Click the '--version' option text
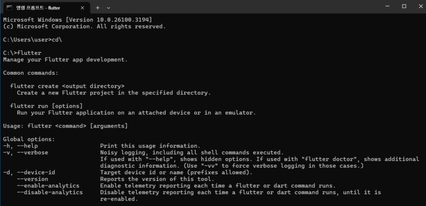 pyautogui.click(x=32, y=179)
